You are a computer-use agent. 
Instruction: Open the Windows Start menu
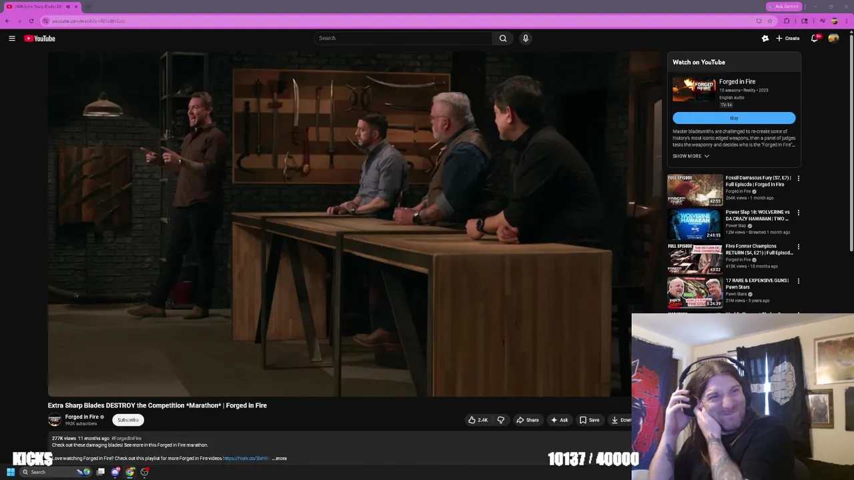click(11, 472)
